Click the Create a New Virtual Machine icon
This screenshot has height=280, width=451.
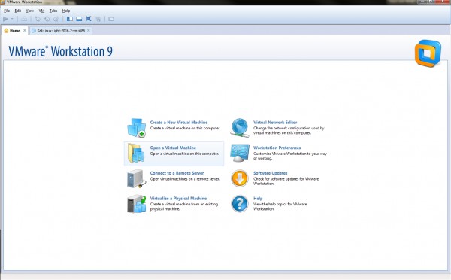click(136, 128)
